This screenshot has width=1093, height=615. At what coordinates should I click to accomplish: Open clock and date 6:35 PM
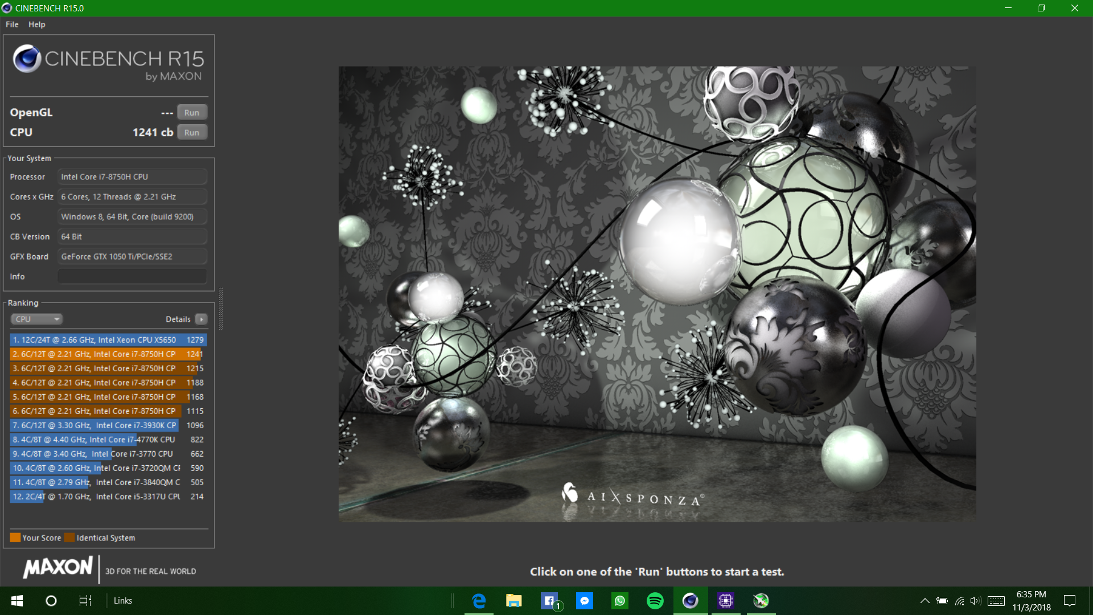pos(1032,601)
